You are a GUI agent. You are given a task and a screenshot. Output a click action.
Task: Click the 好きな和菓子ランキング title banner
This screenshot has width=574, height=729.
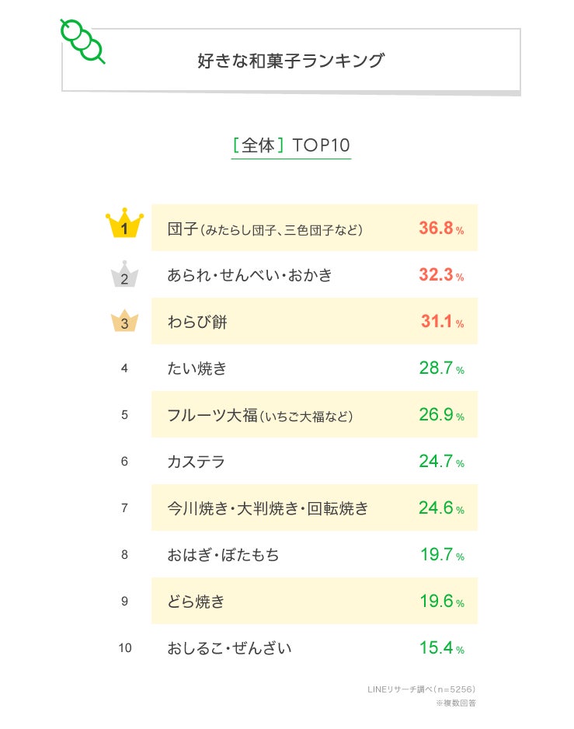(x=290, y=61)
